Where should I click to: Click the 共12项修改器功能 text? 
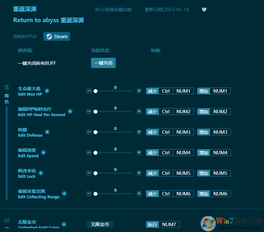(x=113, y=10)
